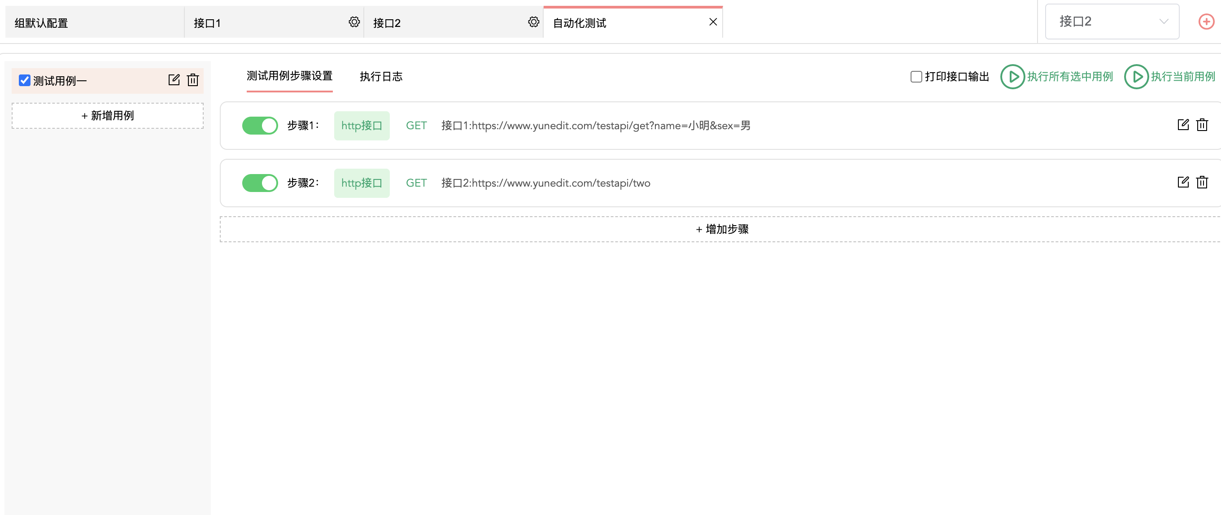Click 步骤2 接口2 URL text

point(545,183)
